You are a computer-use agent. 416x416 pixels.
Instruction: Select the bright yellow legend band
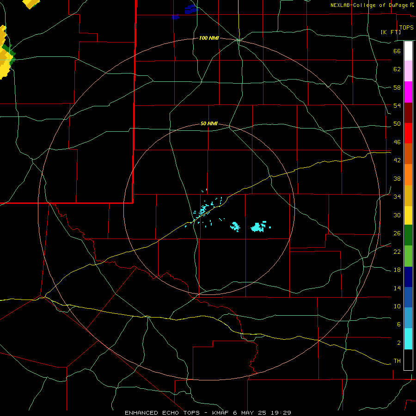[408, 215]
